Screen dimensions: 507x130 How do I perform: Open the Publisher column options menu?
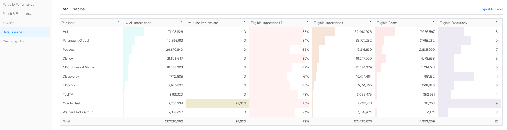coord(119,23)
